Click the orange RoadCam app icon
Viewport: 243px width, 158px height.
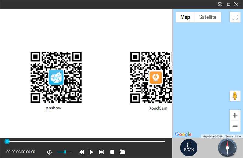point(156,77)
